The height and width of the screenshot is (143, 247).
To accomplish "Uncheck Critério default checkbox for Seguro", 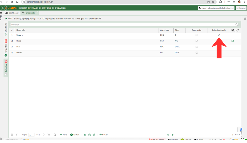I will tap(219, 35).
